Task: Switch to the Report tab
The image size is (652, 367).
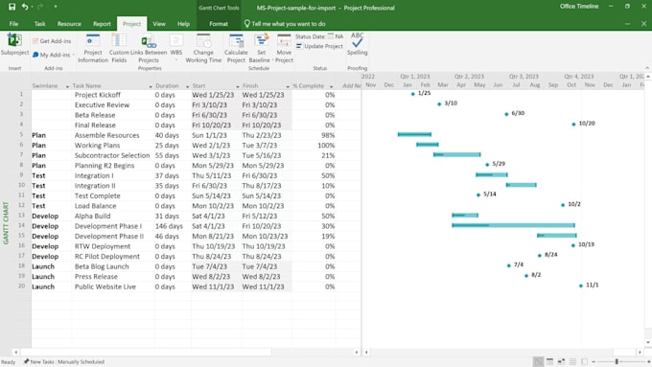Action: (102, 24)
